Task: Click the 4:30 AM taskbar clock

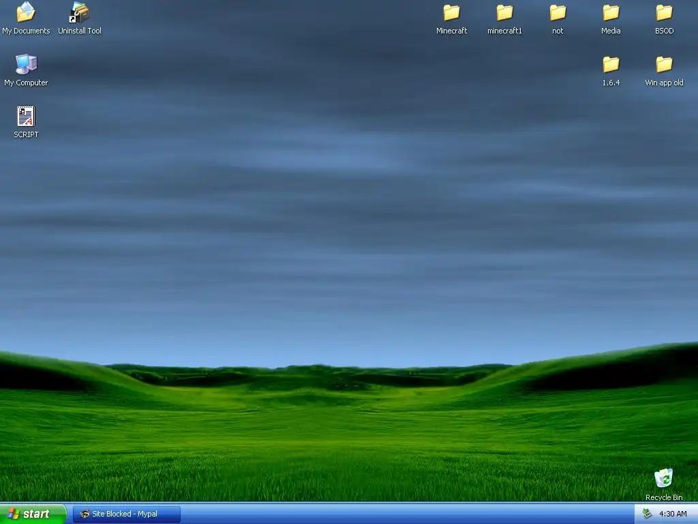Action: (x=673, y=514)
